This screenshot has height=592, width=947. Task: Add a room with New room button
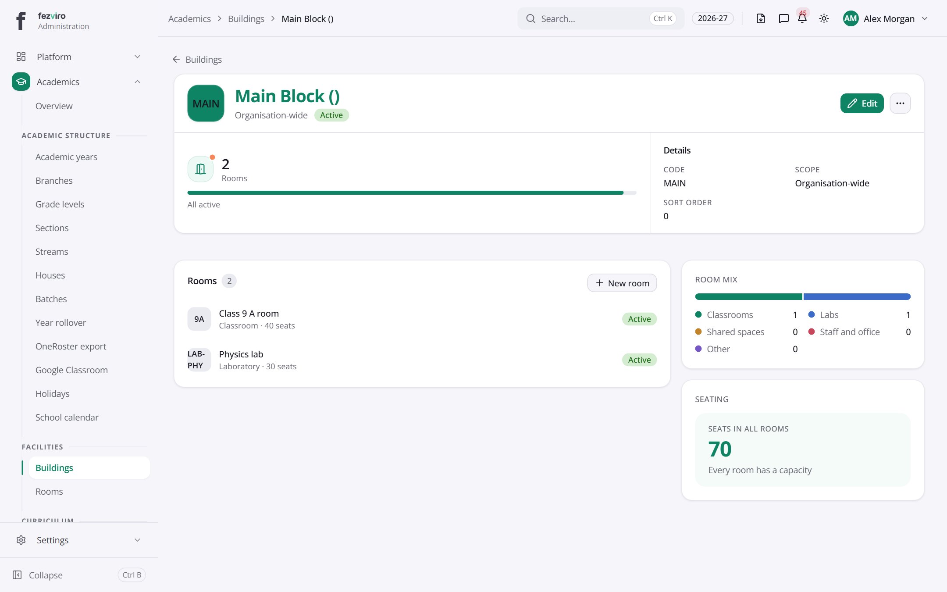(622, 283)
